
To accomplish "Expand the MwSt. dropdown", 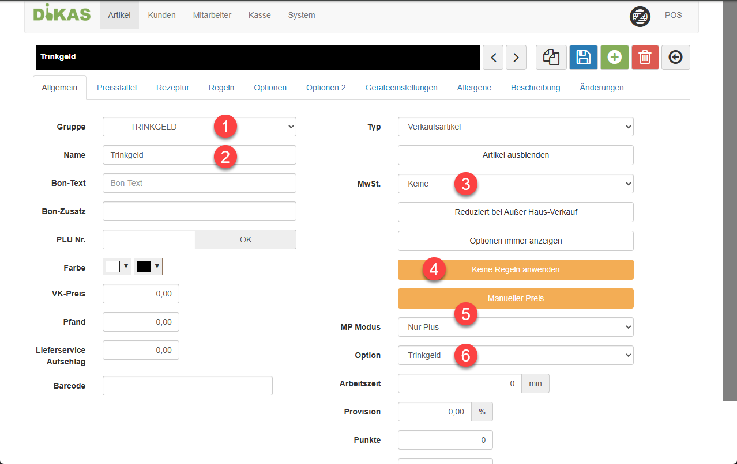I will pyautogui.click(x=515, y=184).
